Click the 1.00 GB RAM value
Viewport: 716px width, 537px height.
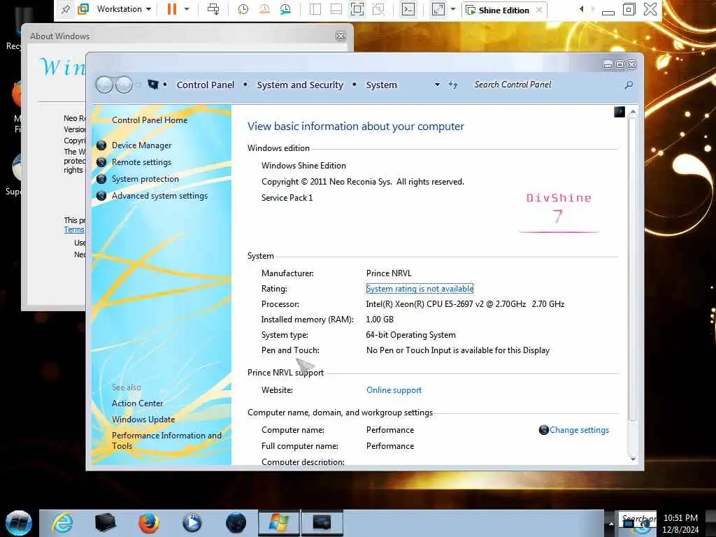click(x=380, y=320)
